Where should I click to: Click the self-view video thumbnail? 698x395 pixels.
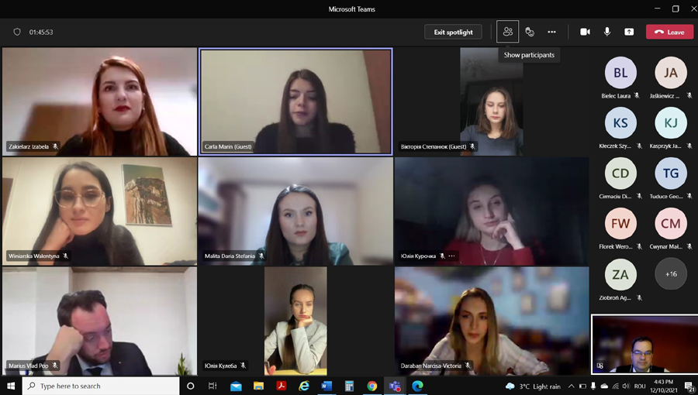644,345
